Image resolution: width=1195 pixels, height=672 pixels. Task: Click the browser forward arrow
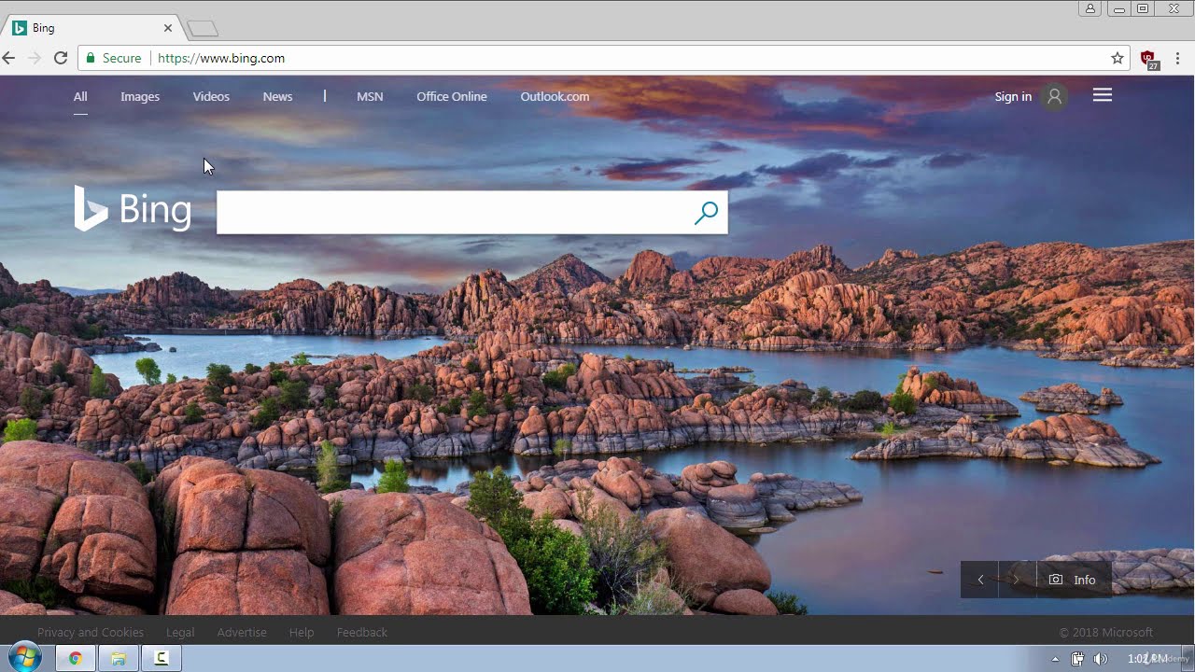pos(35,58)
